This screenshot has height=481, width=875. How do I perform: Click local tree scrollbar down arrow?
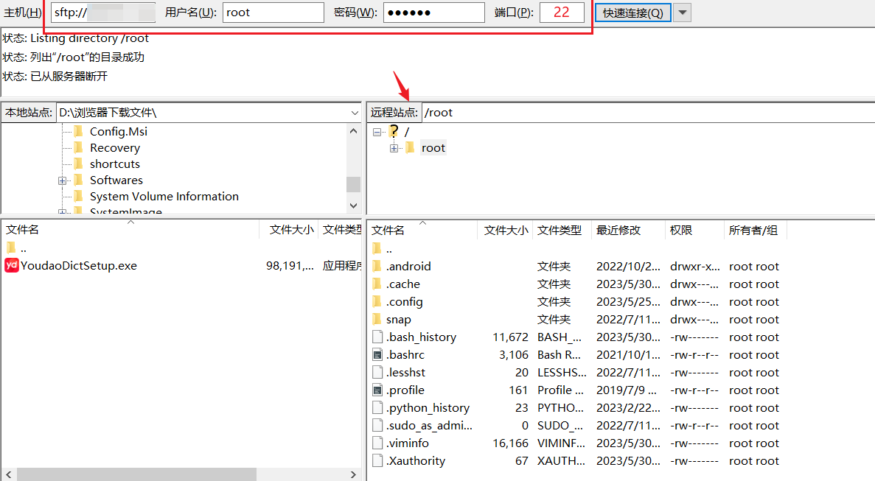point(353,206)
